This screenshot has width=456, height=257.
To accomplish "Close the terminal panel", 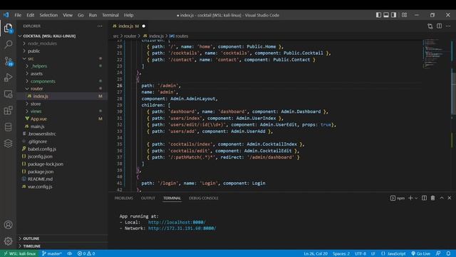I will [450, 198].
